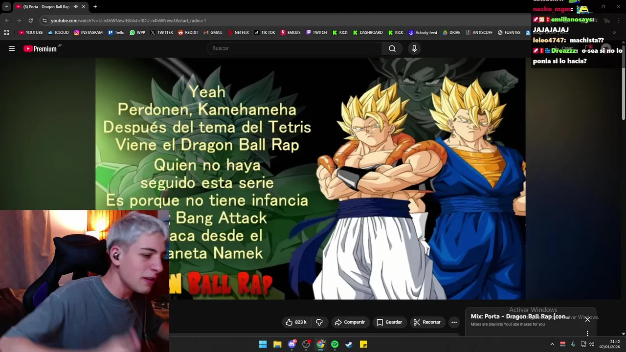
Task: Save video using Guardar button
Action: pyautogui.click(x=389, y=322)
